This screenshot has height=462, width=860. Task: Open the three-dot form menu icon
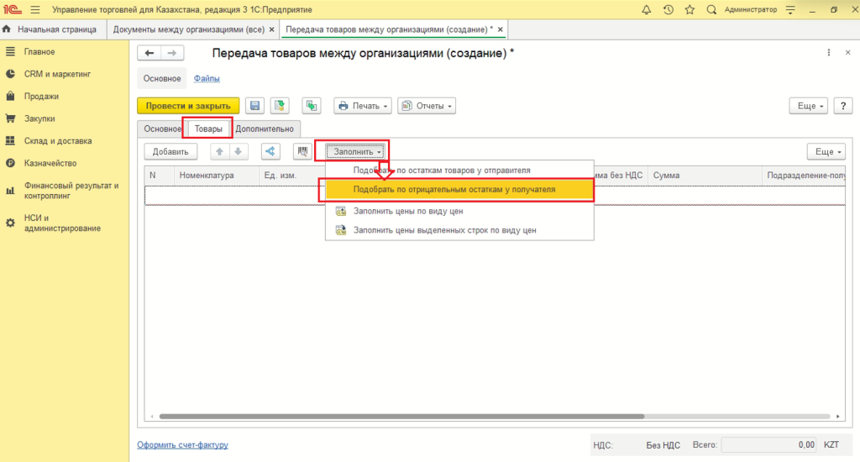tap(829, 53)
